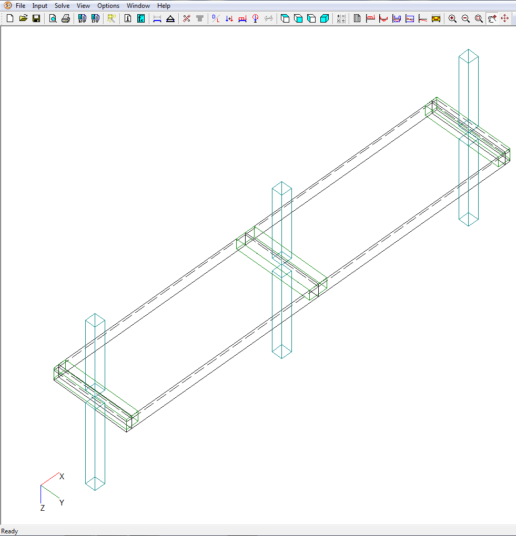Select the pan move arrows tool
The height and width of the screenshot is (536, 516).
[x=505, y=19]
